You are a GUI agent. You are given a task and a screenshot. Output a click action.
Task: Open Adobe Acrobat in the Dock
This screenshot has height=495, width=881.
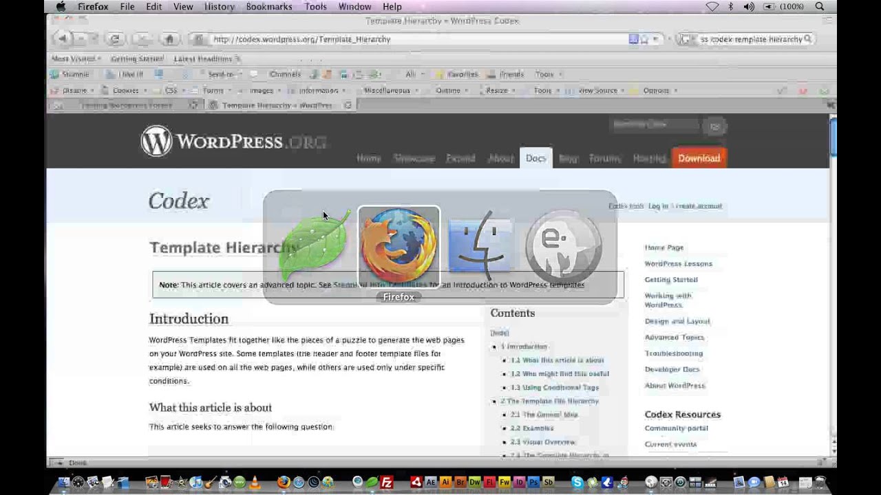tap(416, 483)
